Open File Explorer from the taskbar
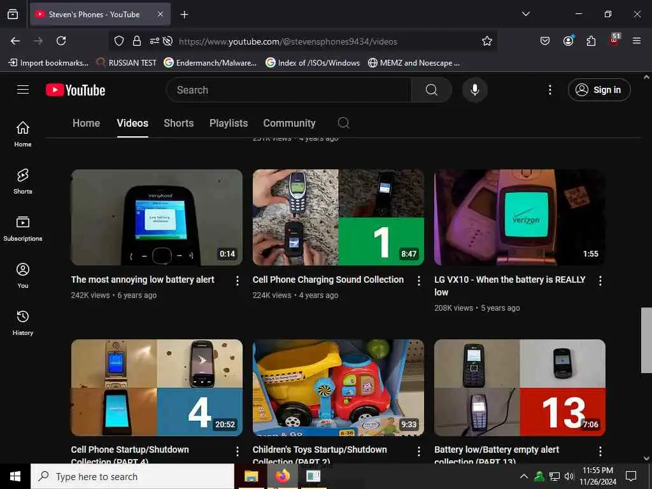The width and height of the screenshot is (652, 489). click(x=251, y=476)
